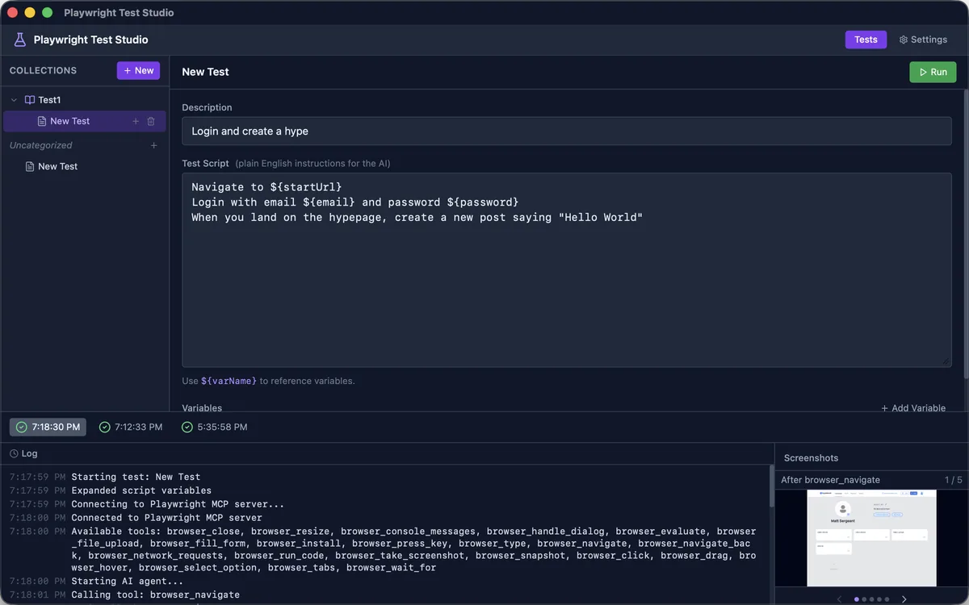The height and width of the screenshot is (605, 969).
Task: Click the "Expanded script variables" log line
Action: [x=141, y=490]
